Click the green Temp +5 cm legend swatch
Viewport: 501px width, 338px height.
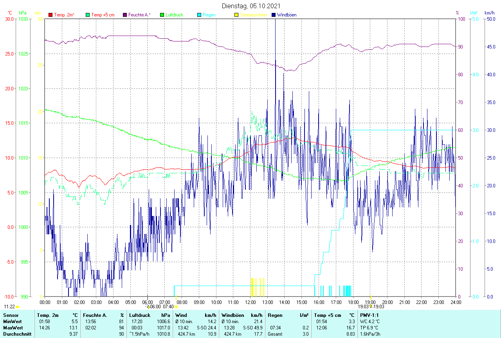88,15
